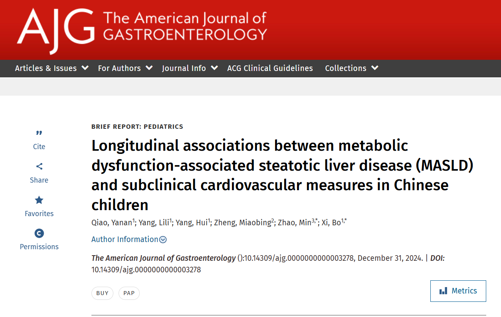Go to ACG Clinical Guidelines
501x317 pixels.
coord(270,68)
